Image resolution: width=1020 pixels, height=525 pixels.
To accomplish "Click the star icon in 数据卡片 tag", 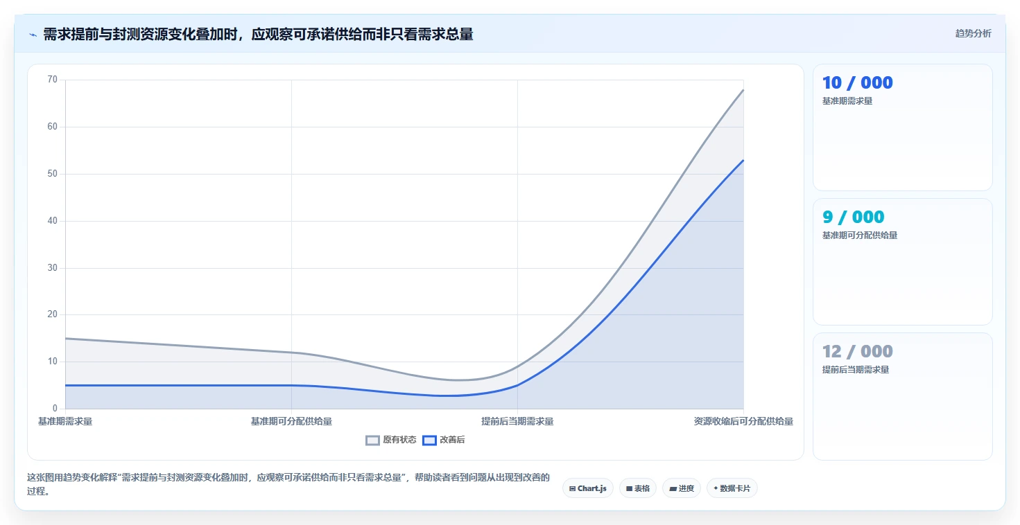I will coord(716,488).
